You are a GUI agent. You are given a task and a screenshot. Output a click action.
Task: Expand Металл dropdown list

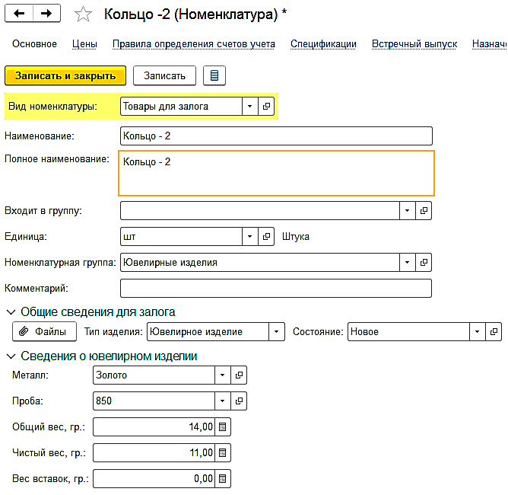[223, 375]
